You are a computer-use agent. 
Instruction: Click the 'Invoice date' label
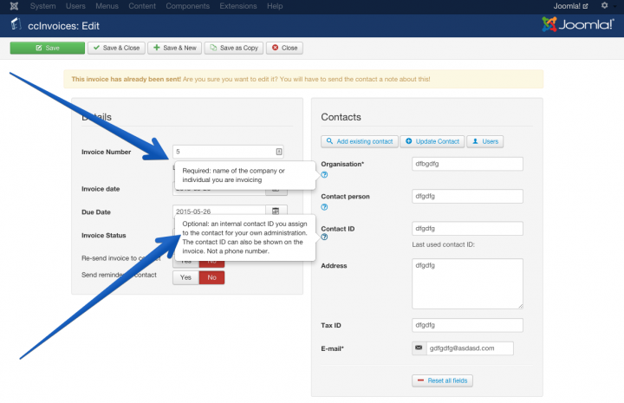coord(101,189)
